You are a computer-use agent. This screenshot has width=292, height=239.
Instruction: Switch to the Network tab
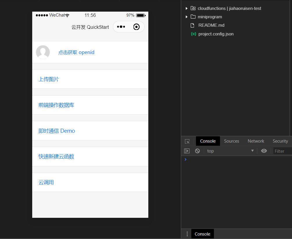click(x=256, y=141)
